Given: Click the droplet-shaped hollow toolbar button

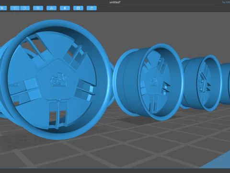Looking at the screenshot, I should 65,8.
